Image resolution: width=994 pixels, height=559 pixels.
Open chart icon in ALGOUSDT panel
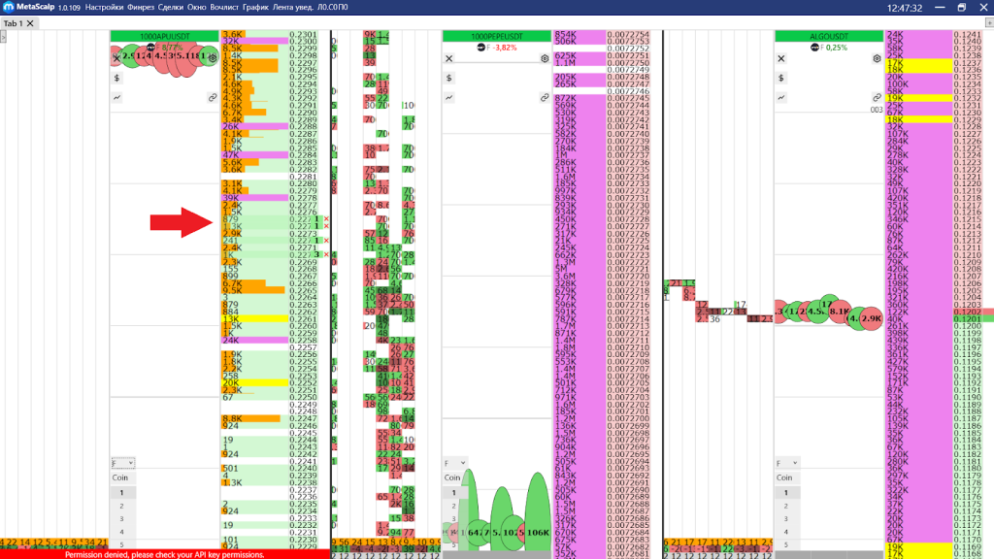pyautogui.click(x=781, y=98)
